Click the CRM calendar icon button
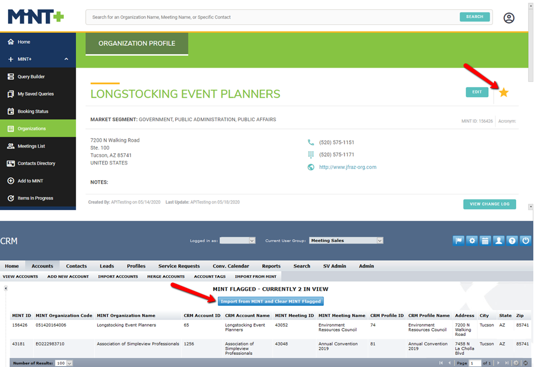The height and width of the screenshot is (367, 535). pos(485,241)
